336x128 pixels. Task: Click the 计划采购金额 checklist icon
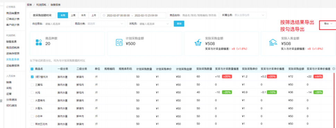[x=119, y=42]
